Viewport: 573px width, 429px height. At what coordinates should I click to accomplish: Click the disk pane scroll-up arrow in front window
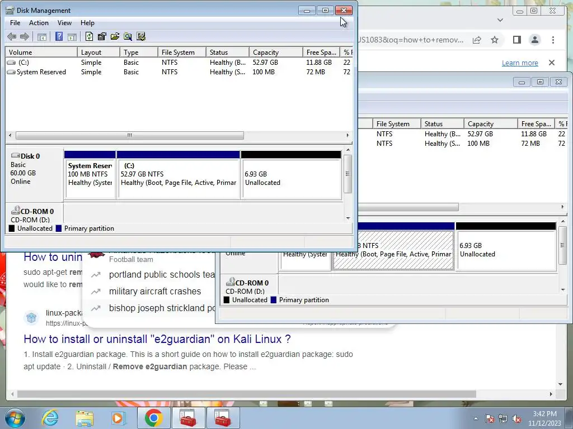click(x=348, y=150)
